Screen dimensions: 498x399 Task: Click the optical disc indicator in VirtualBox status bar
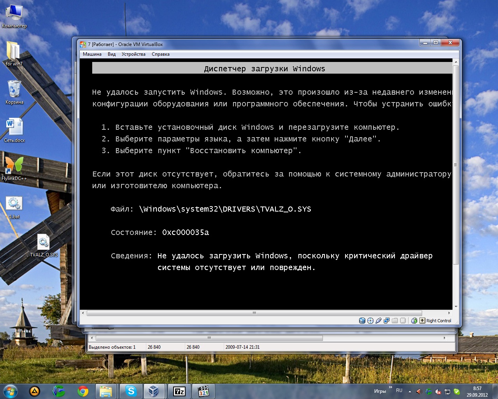coord(370,321)
